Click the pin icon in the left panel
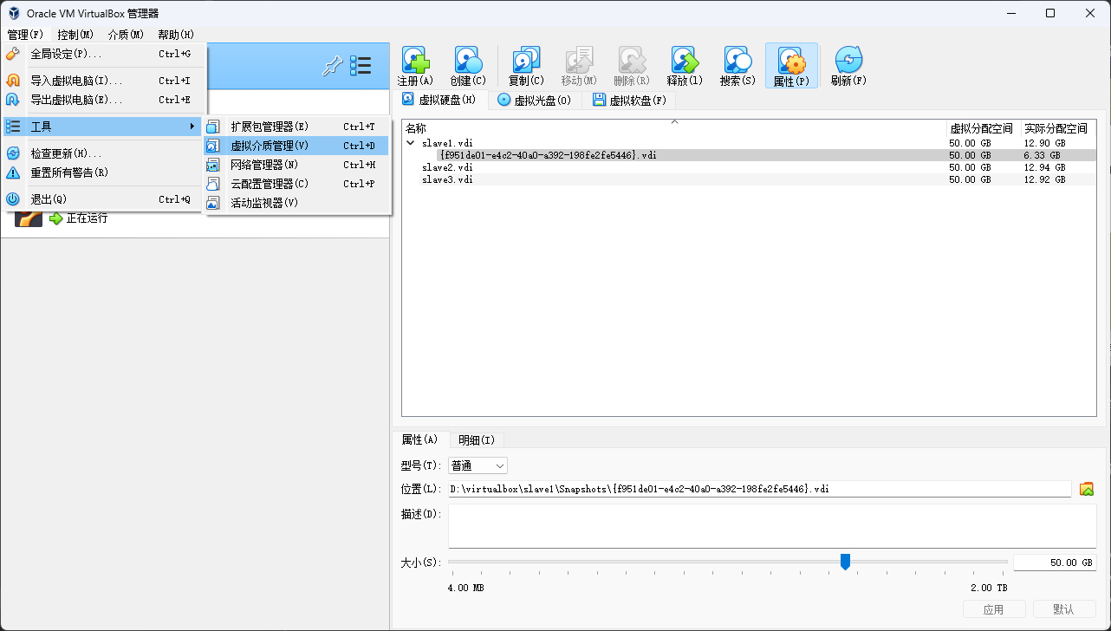The width and height of the screenshot is (1111, 631). [332, 66]
